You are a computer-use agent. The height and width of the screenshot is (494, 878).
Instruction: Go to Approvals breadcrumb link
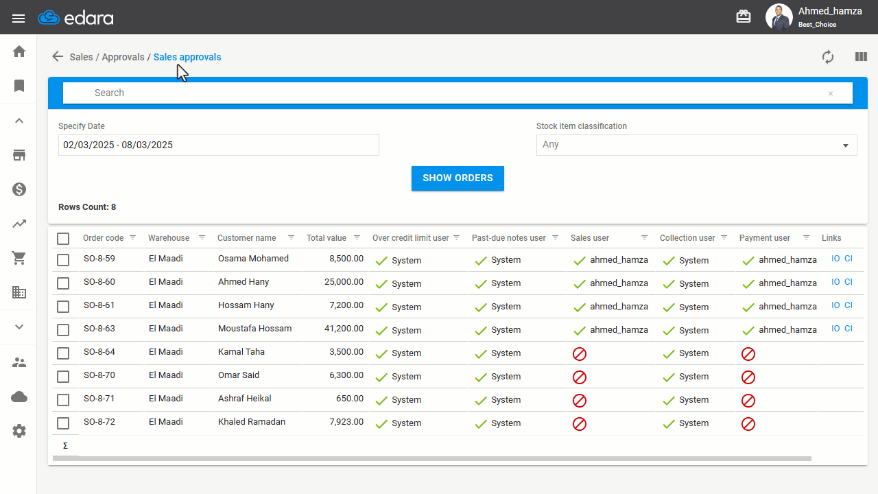pyautogui.click(x=123, y=57)
